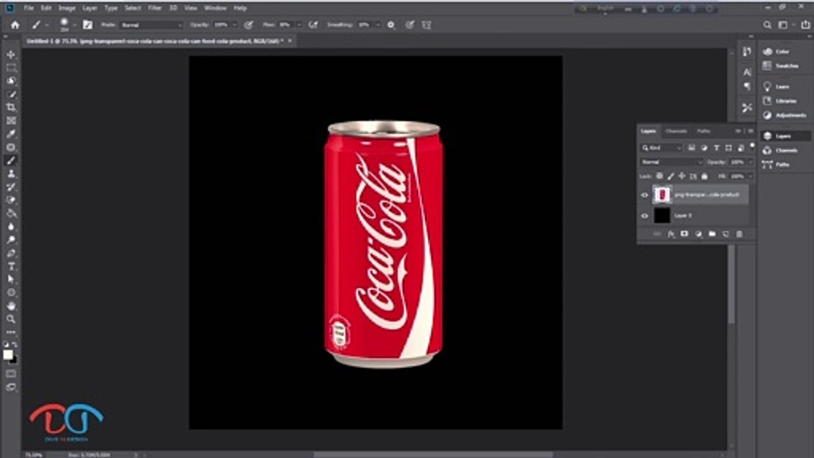Toggle pressure for size button
The height and width of the screenshot is (458, 814).
click(x=410, y=25)
